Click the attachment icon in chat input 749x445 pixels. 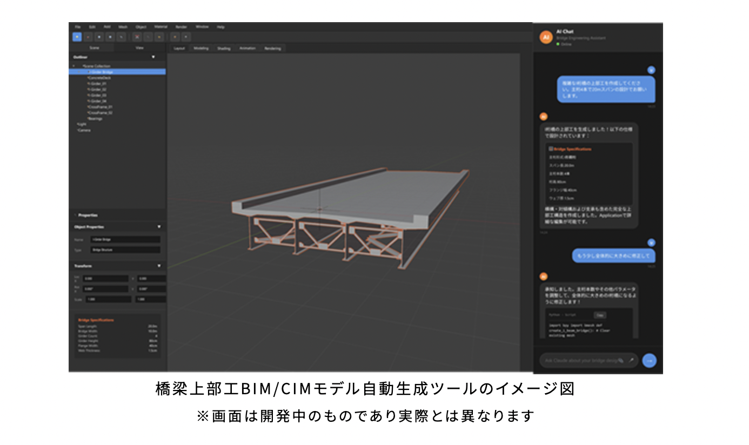pos(621,360)
